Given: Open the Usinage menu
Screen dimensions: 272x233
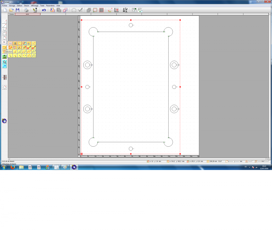Looking at the screenshot, I should pyautogui.click(x=12, y=6).
